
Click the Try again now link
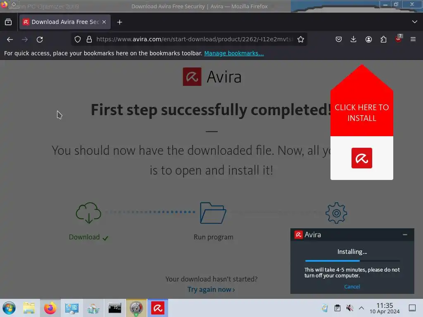(211, 289)
